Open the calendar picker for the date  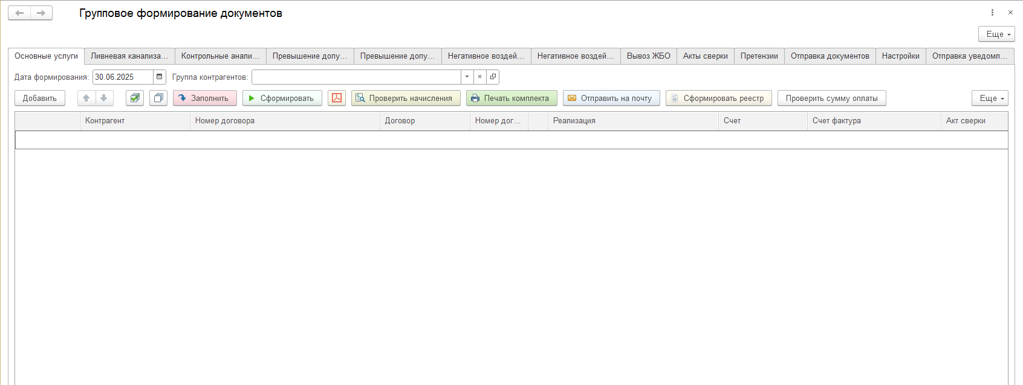point(160,77)
